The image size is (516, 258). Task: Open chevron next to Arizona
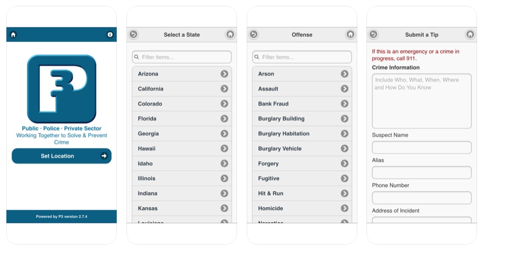224,74
